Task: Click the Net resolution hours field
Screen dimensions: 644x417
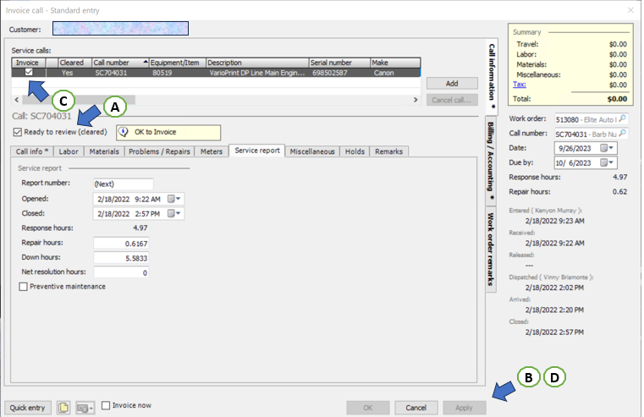Action: coord(121,272)
